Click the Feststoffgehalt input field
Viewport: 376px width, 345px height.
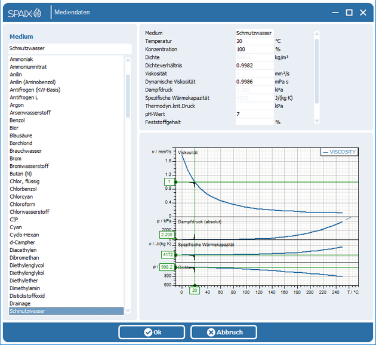[254, 122]
